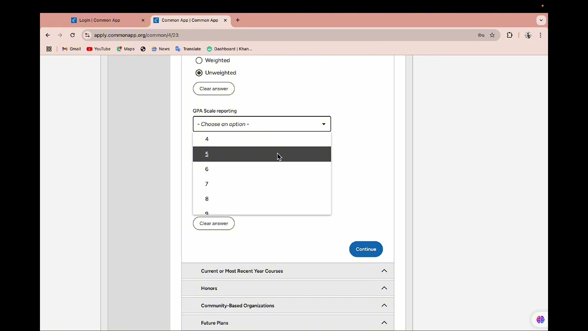Open News bookmark
Image resolution: width=588 pixels, height=331 pixels.
pyautogui.click(x=160, y=49)
